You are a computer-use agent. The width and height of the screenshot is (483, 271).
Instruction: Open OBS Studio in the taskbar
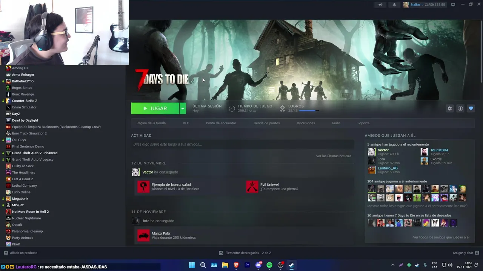[280, 265]
